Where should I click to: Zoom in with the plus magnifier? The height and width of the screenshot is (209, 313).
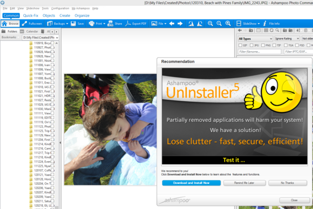[x=228, y=24]
